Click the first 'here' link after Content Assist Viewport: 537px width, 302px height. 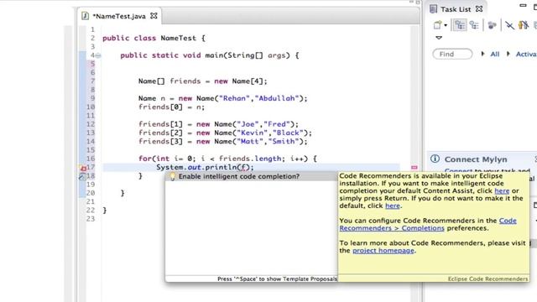502,190
